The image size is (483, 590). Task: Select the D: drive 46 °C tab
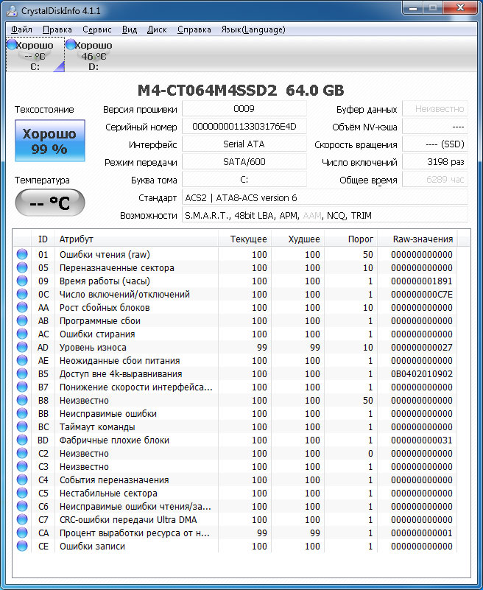(94, 55)
